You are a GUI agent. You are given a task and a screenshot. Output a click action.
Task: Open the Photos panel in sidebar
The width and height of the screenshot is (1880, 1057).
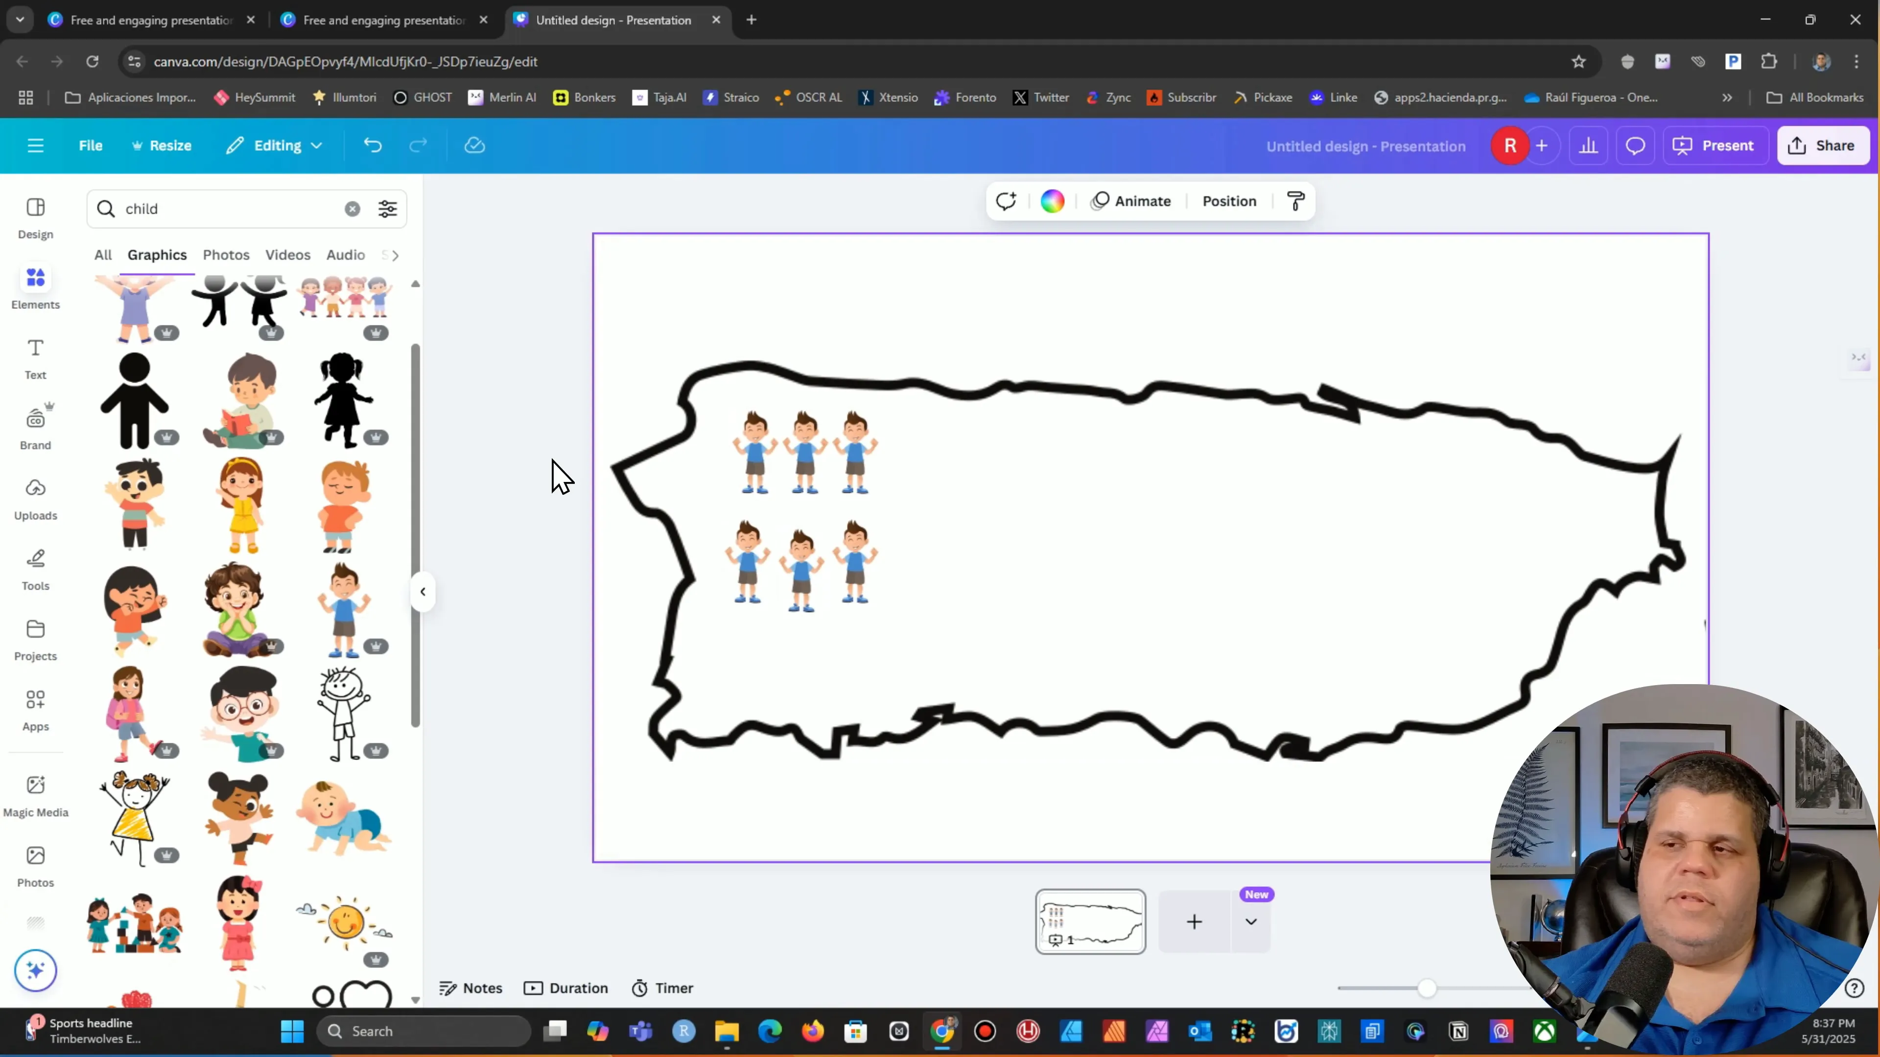[x=35, y=867]
